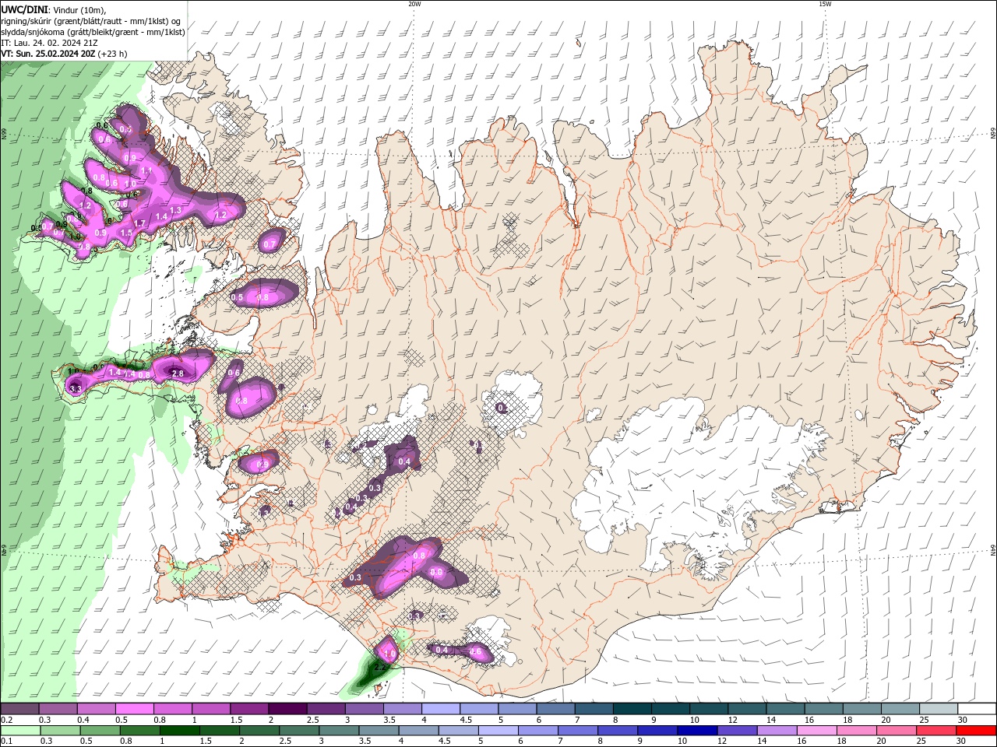Click the 1.1 value in Westfjords

(146, 170)
